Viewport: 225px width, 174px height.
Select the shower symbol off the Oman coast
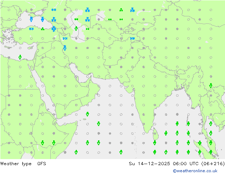[87, 114]
